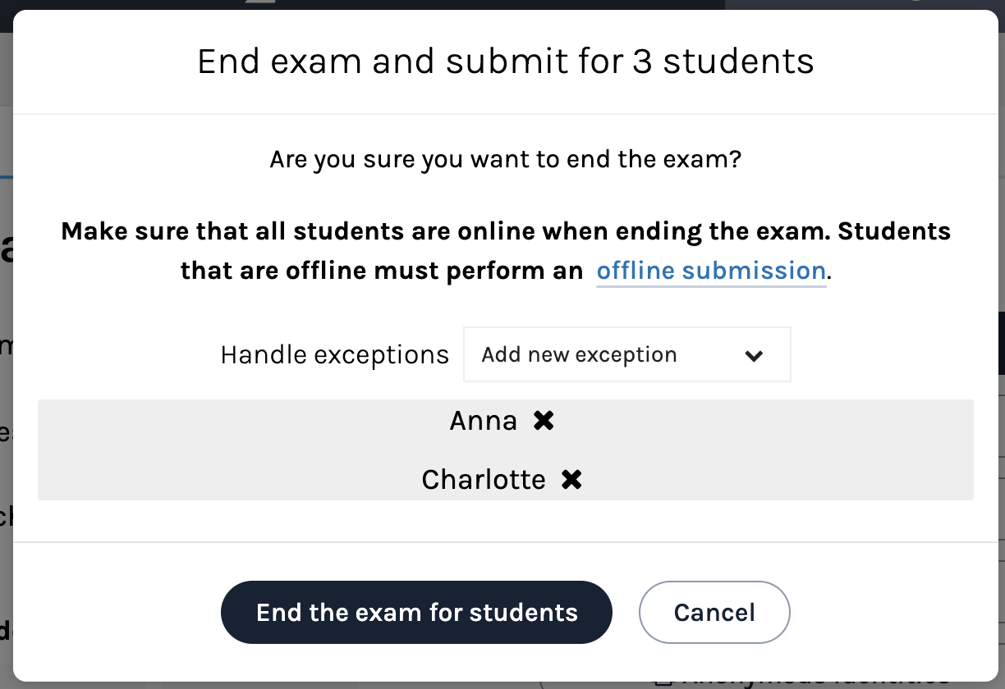Select the Charlotte exception entry name

(x=484, y=480)
